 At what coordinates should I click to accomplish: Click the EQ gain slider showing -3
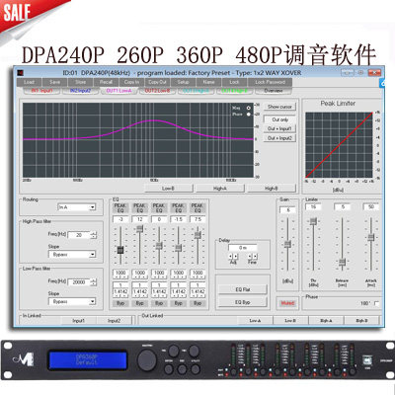(x=120, y=250)
